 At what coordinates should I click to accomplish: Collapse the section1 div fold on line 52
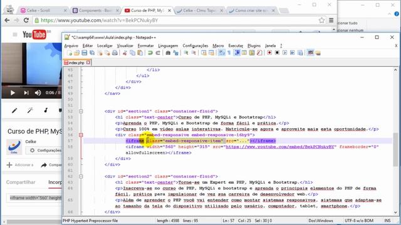click(81, 111)
